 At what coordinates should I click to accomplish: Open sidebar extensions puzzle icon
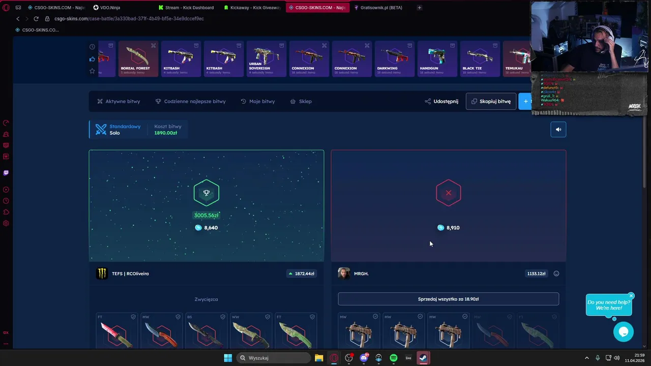pyautogui.click(x=6, y=212)
